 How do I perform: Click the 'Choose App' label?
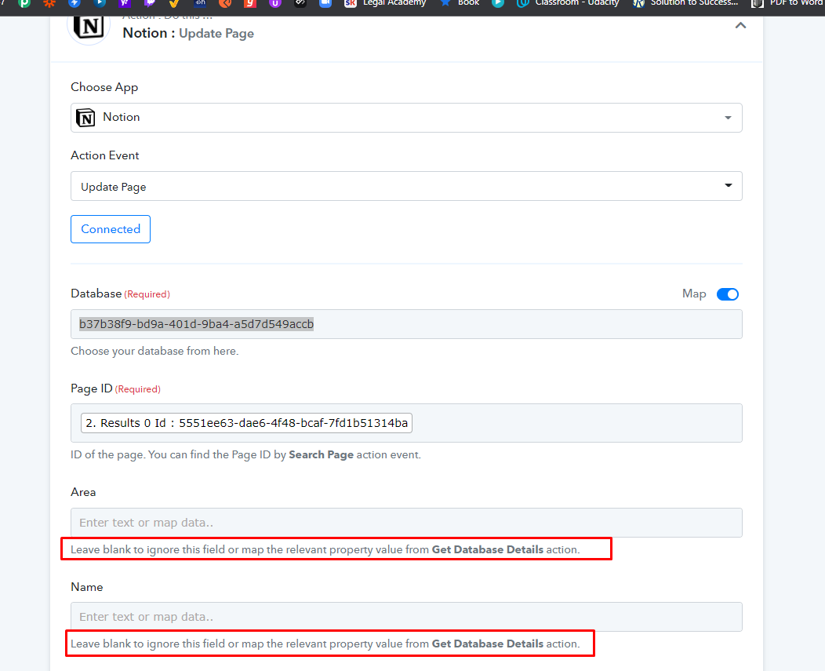pos(104,87)
